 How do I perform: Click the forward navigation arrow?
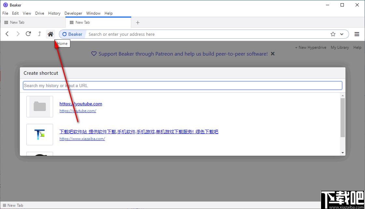[x=18, y=34]
